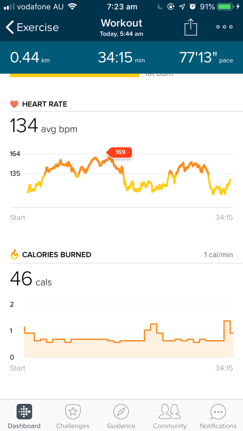243x431 pixels.
Task: Tap the heart rate line graph
Action: click(129, 176)
